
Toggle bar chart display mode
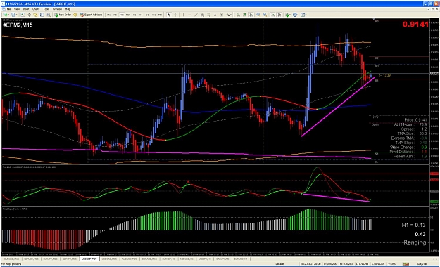point(238,15)
